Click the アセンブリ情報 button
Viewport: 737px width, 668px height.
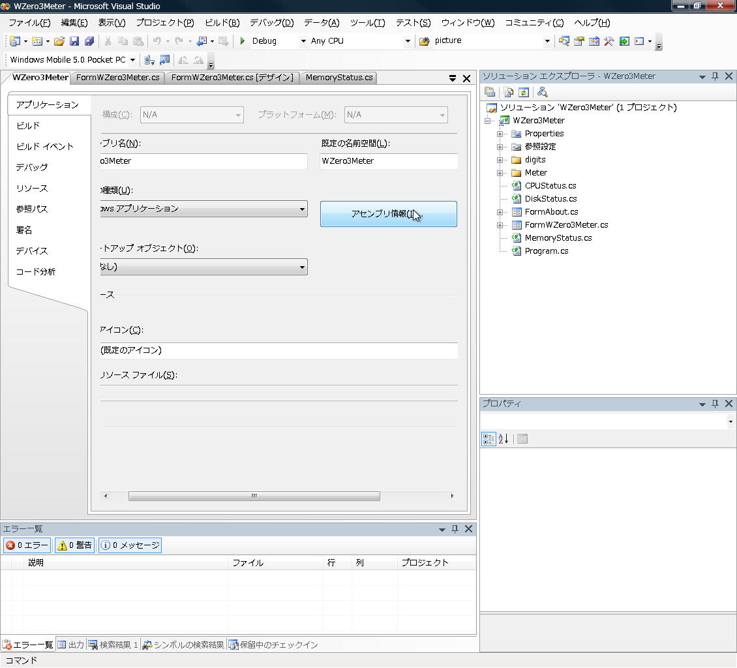click(x=388, y=214)
